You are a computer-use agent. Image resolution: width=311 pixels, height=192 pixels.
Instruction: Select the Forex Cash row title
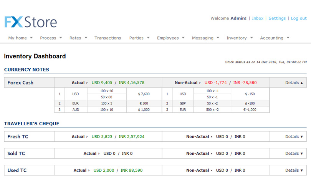point(20,83)
